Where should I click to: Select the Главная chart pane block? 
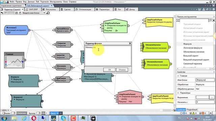tap(14, 60)
